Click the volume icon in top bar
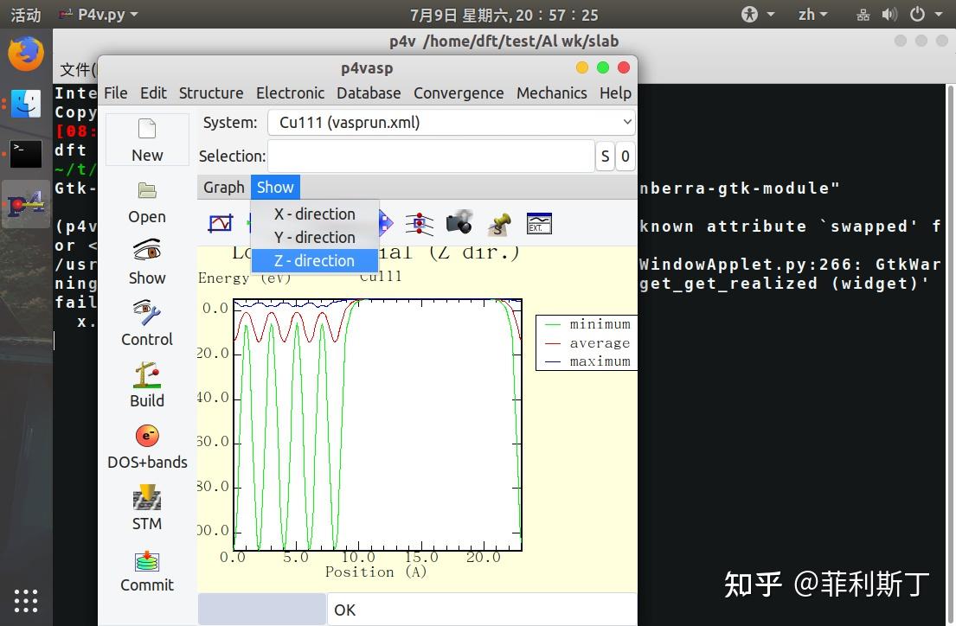 [x=889, y=14]
